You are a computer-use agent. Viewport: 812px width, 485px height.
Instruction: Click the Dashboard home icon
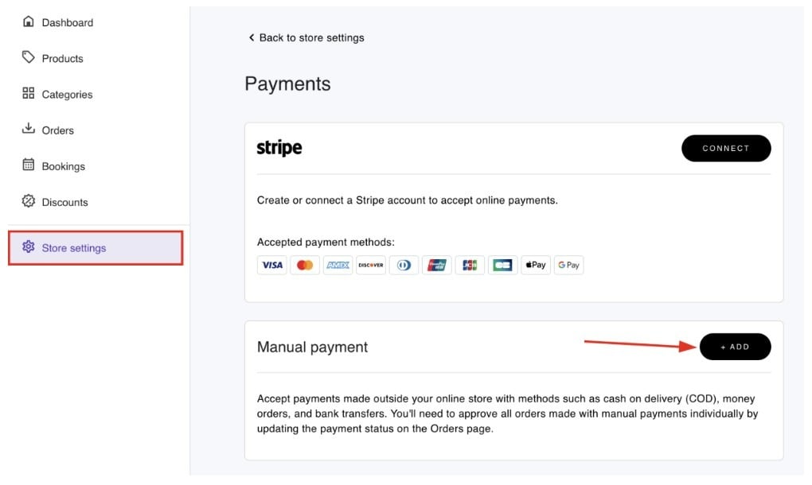29,21
